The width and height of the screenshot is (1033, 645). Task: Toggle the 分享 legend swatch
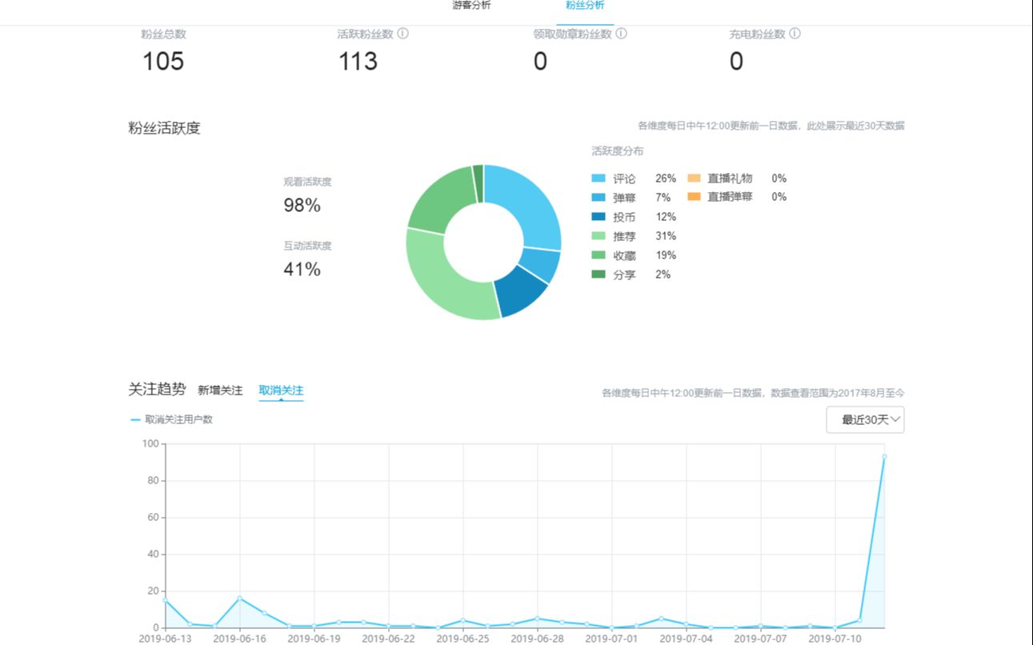point(599,274)
